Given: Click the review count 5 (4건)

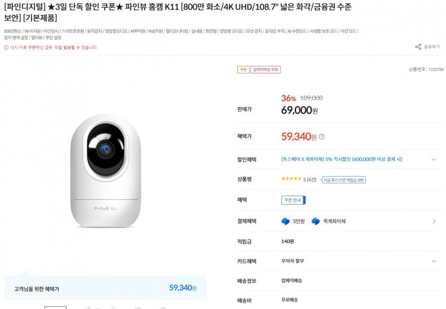Looking at the screenshot, I should pyautogui.click(x=310, y=180).
